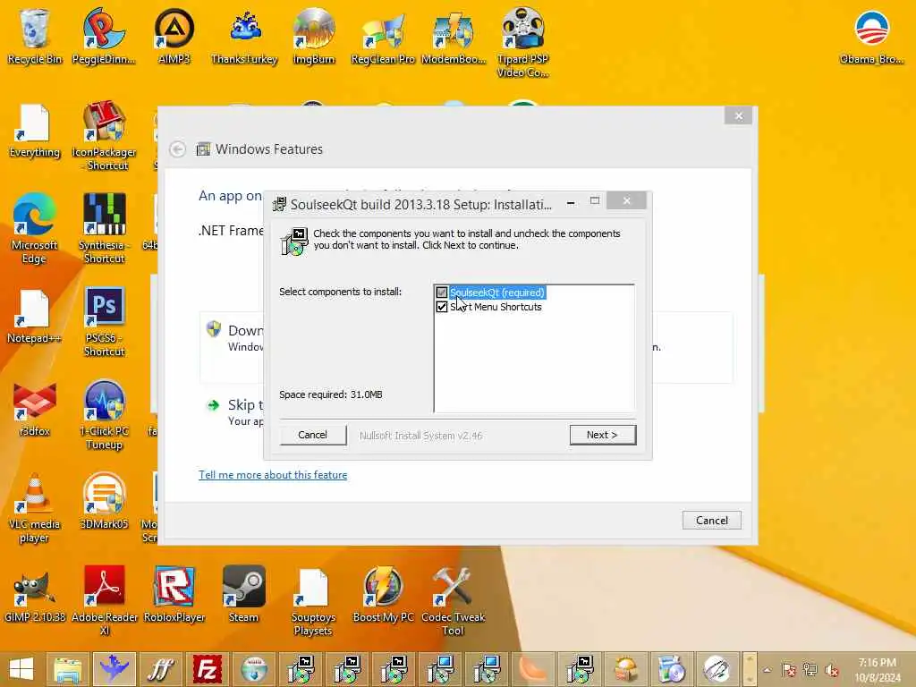Image resolution: width=916 pixels, height=687 pixels.
Task: Open ImgBurn from the desktop
Action: tap(314, 35)
